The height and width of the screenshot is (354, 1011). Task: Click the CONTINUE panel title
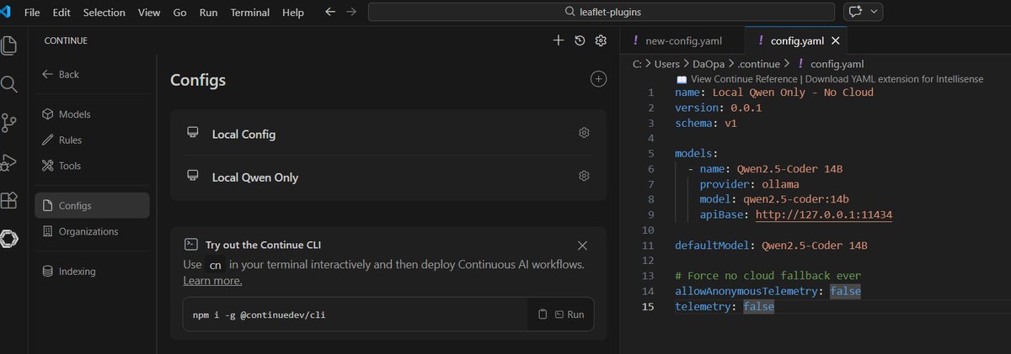pos(66,40)
